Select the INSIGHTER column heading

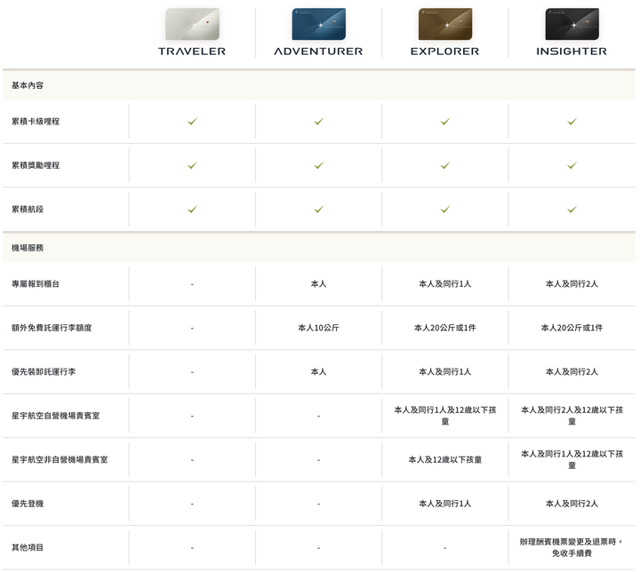572,52
